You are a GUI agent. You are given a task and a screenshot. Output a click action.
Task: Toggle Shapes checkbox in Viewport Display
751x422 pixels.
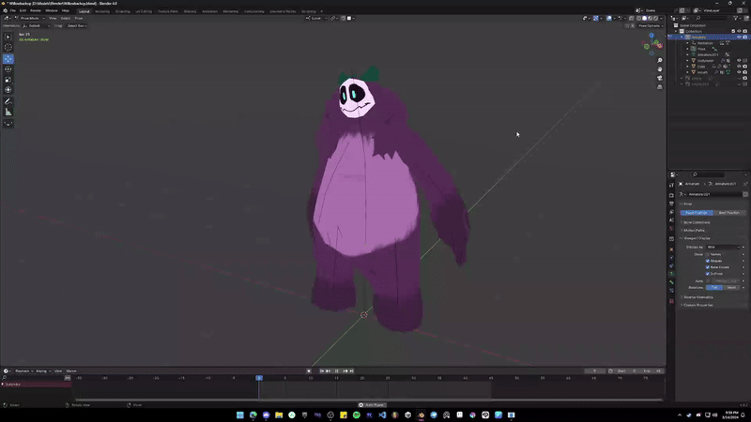[x=708, y=261]
